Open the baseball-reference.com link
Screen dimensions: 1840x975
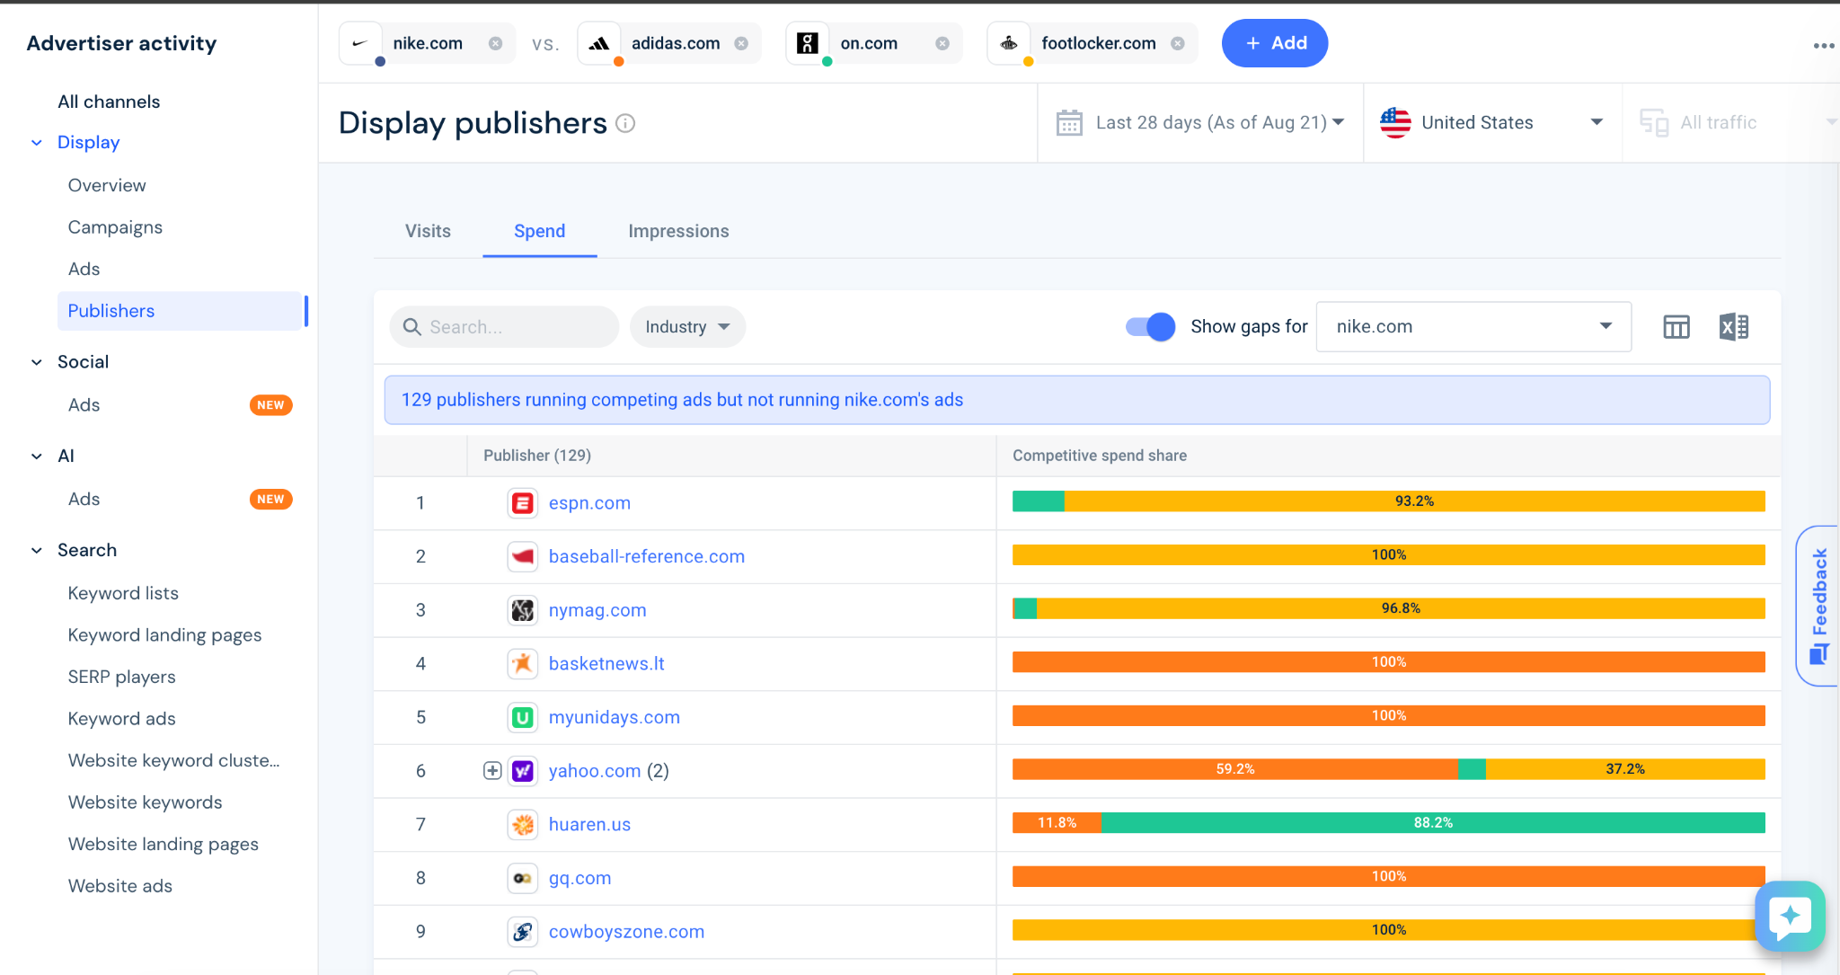point(647,556)
